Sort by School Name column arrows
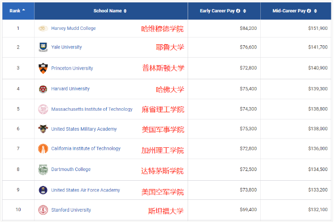 [125, 11]
